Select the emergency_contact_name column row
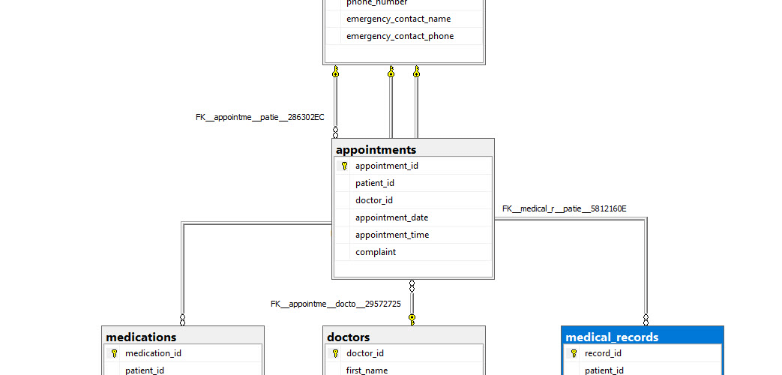 pos(398,19)
